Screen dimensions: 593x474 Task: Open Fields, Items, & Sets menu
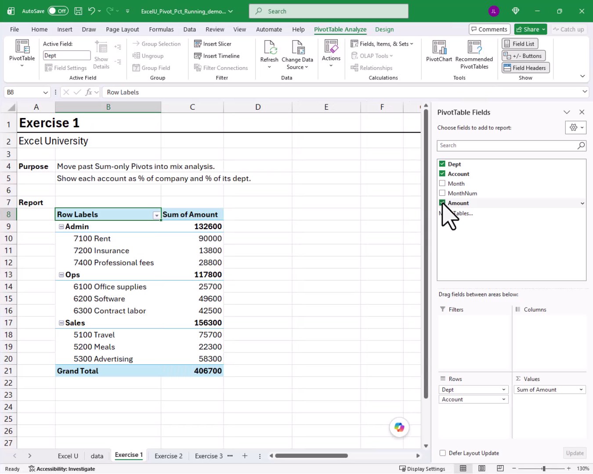[x=382, y=44]
